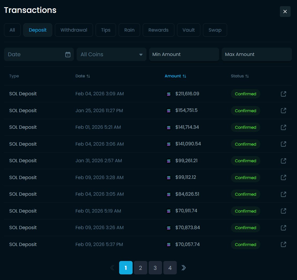
Task: Click amount $84,626.51
Action: [x=187, y=194]
